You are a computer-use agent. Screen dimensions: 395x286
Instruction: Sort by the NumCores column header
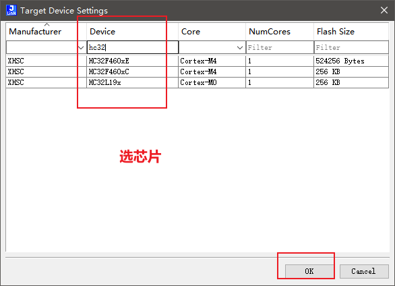280,32
